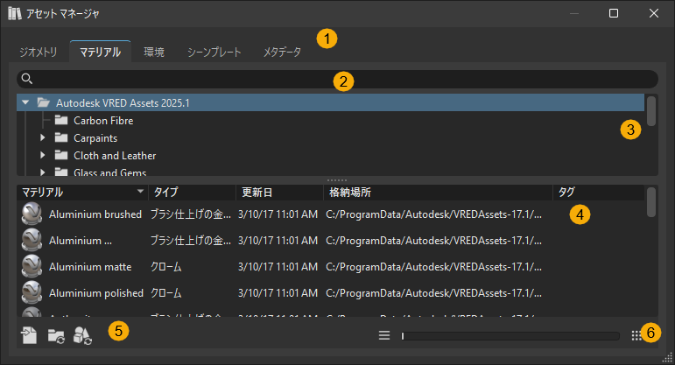The image size is (675, 365).
Task: Select the truncated 'Aluminium ...' material name
Action: pos(80,240)
